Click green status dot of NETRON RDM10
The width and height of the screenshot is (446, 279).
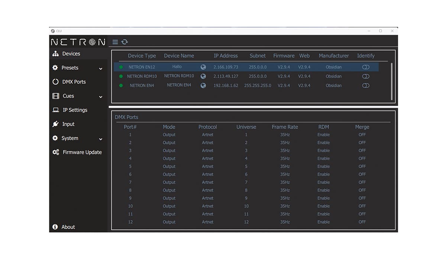[121, 76]
